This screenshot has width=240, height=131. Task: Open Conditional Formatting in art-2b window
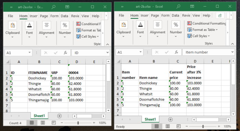point(207,23)
